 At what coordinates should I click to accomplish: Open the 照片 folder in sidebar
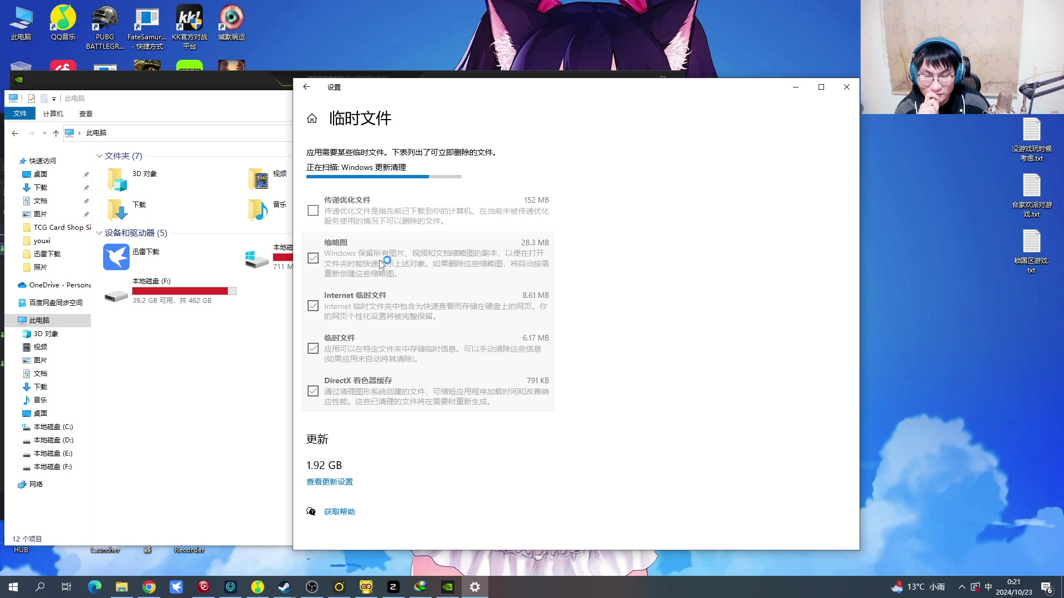(35, 267)
